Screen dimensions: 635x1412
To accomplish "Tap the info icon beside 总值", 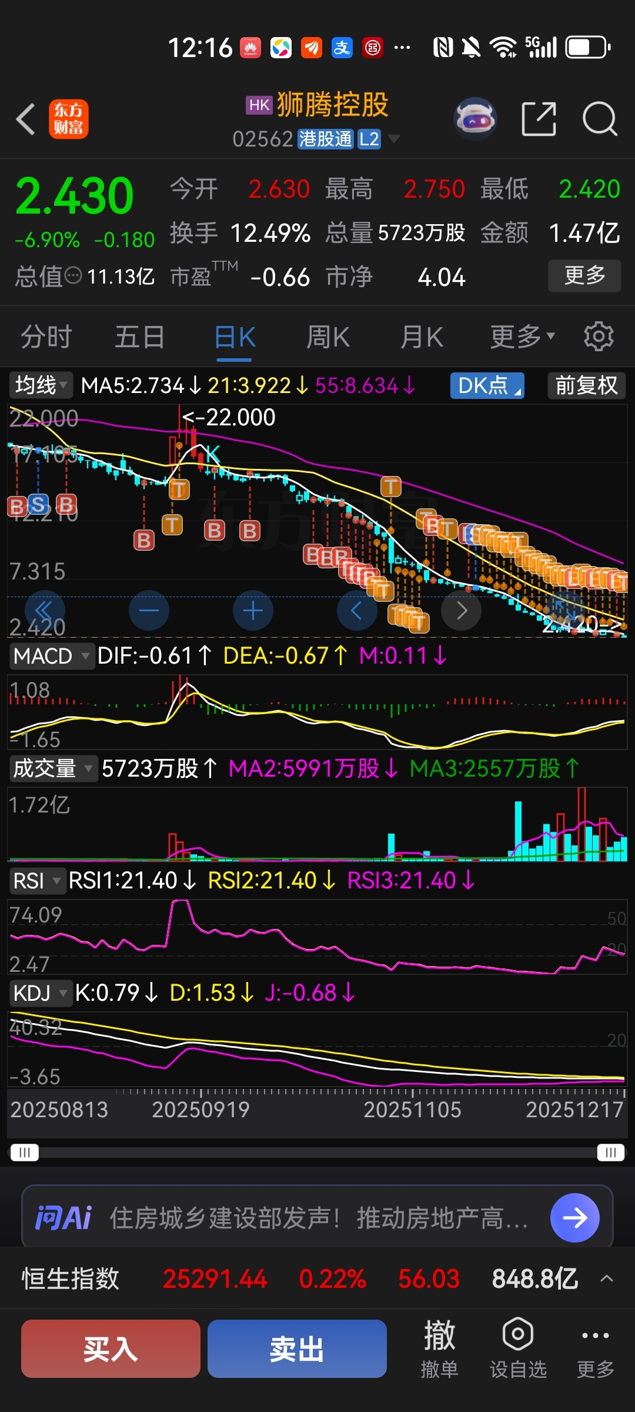I will (x=73, y=275).
